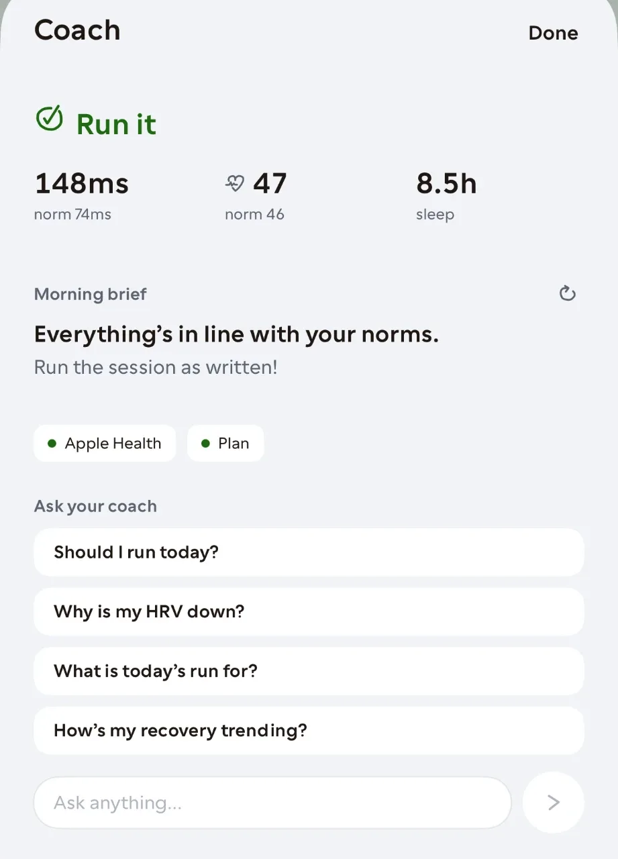618x859 pixels.
Task: Send the message with the arrow button
Action: (x=554, y=802)
